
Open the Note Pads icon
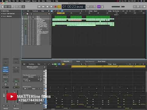click(138, 7)
